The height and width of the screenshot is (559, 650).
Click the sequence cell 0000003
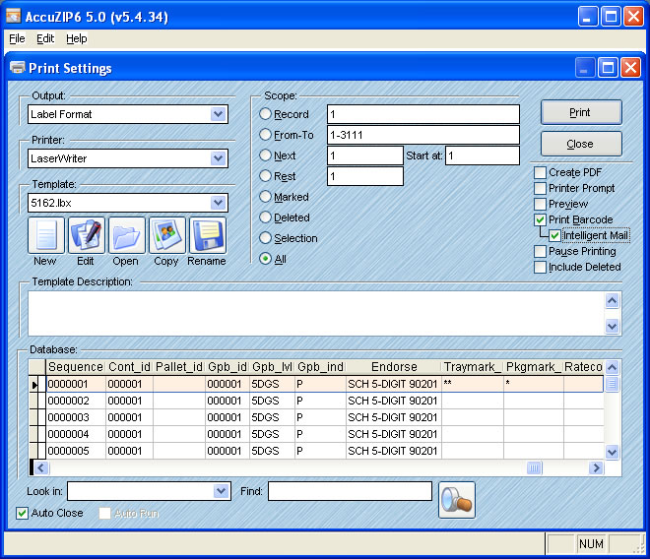pos(76,417)
